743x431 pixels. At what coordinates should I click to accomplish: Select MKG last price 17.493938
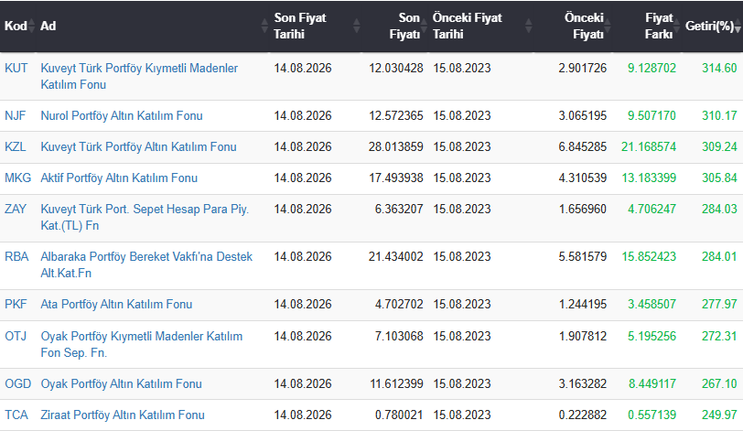pos(395,178)
